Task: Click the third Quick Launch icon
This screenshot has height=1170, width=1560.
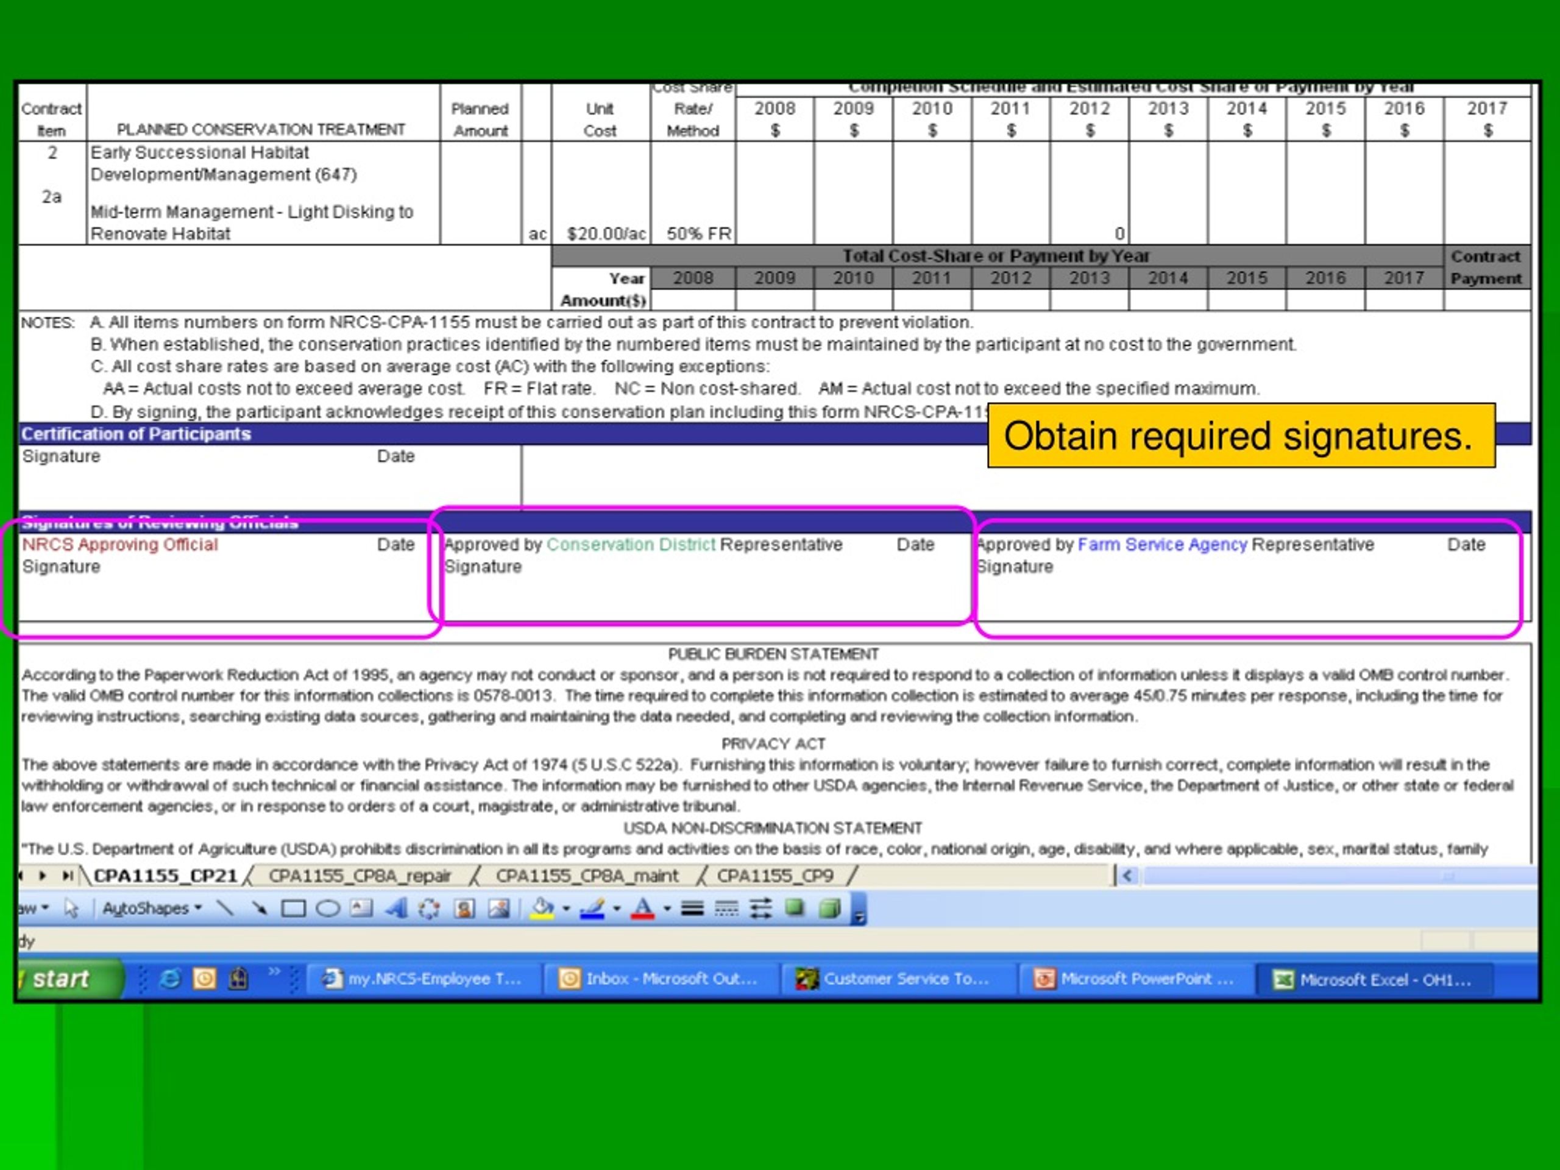Action: (238, 978)
